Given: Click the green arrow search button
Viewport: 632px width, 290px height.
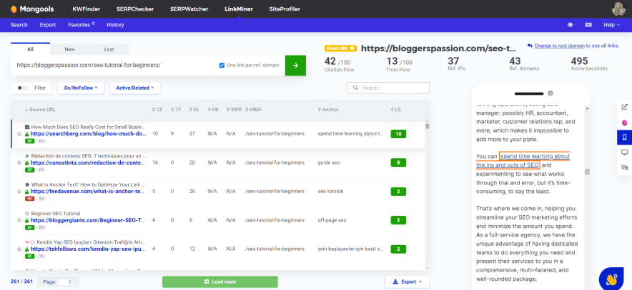Looking at the screenshot, I should pos(295,66).
